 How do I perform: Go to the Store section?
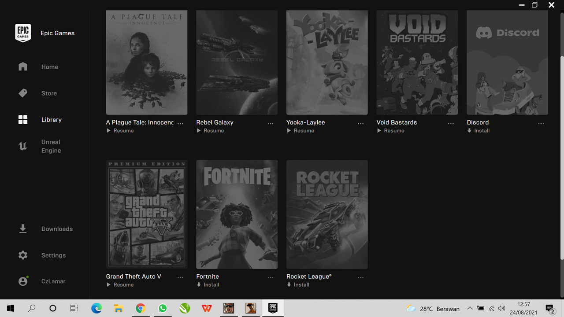[x=49, y=93]
